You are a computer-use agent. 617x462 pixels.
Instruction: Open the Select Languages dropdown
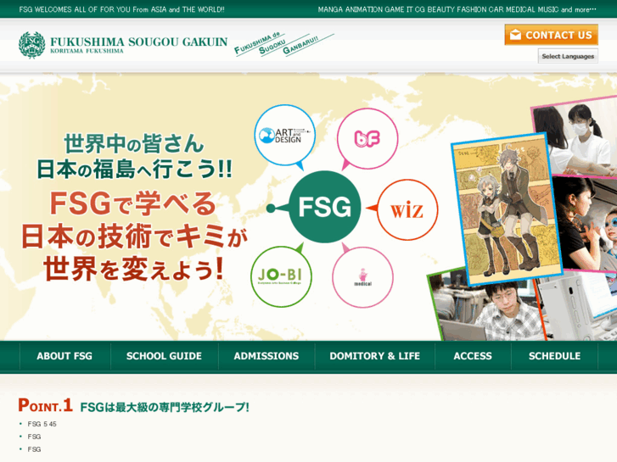point(568,56)
